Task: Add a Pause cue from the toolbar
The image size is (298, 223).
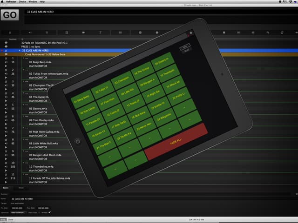Action: [238, 33]
